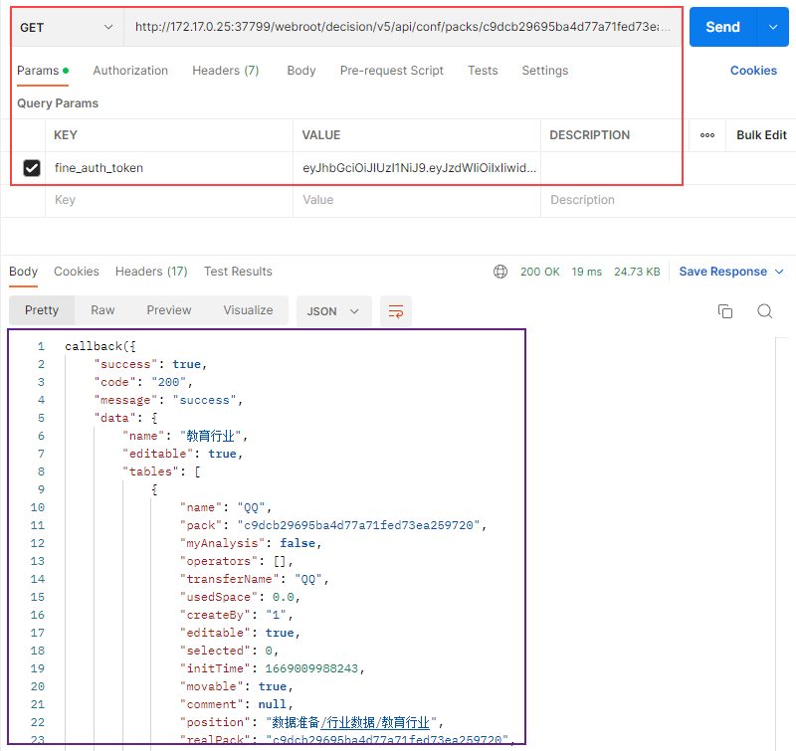This screenshot has height=751, width=796.
Task: Click the request URL field
Action: click(403, 28)
